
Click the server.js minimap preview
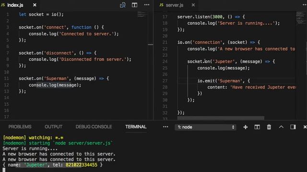(x=301, y=18)
